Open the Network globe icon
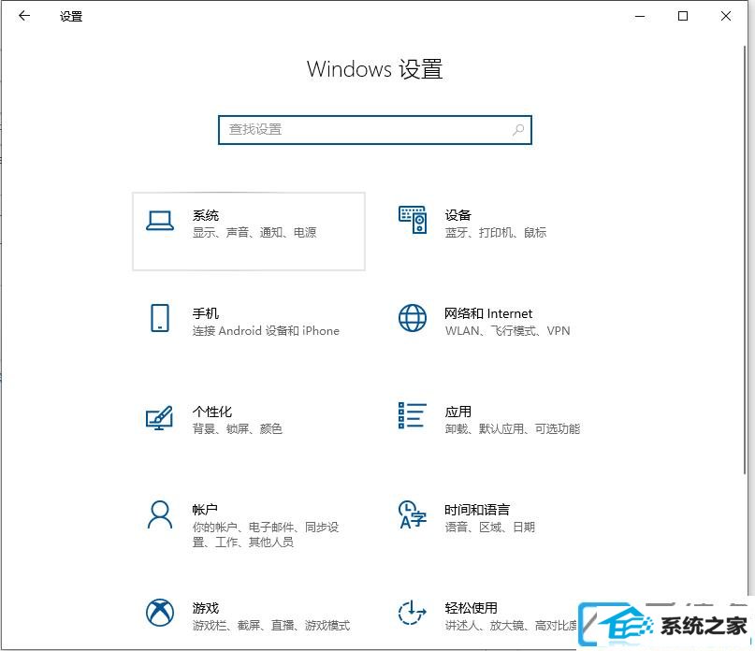Image resolution: width=755 pixels, height=651 pixels. click(413, 318)
